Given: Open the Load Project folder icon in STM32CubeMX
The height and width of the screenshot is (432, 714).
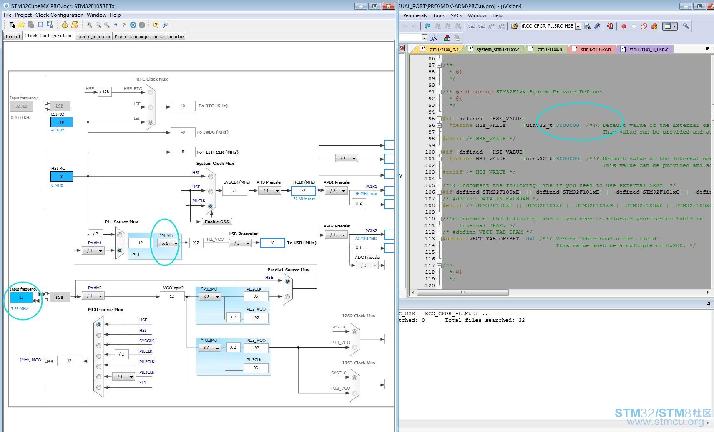Looking at the screenshot, I should click(x=21, y=25).
